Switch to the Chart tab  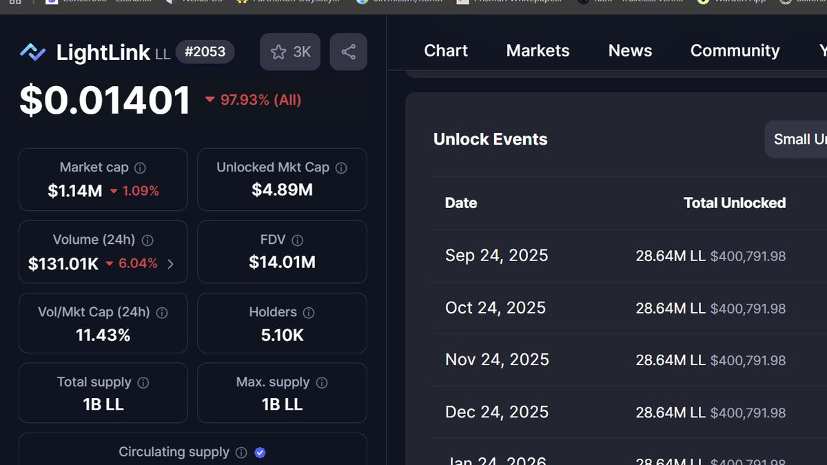446,50
